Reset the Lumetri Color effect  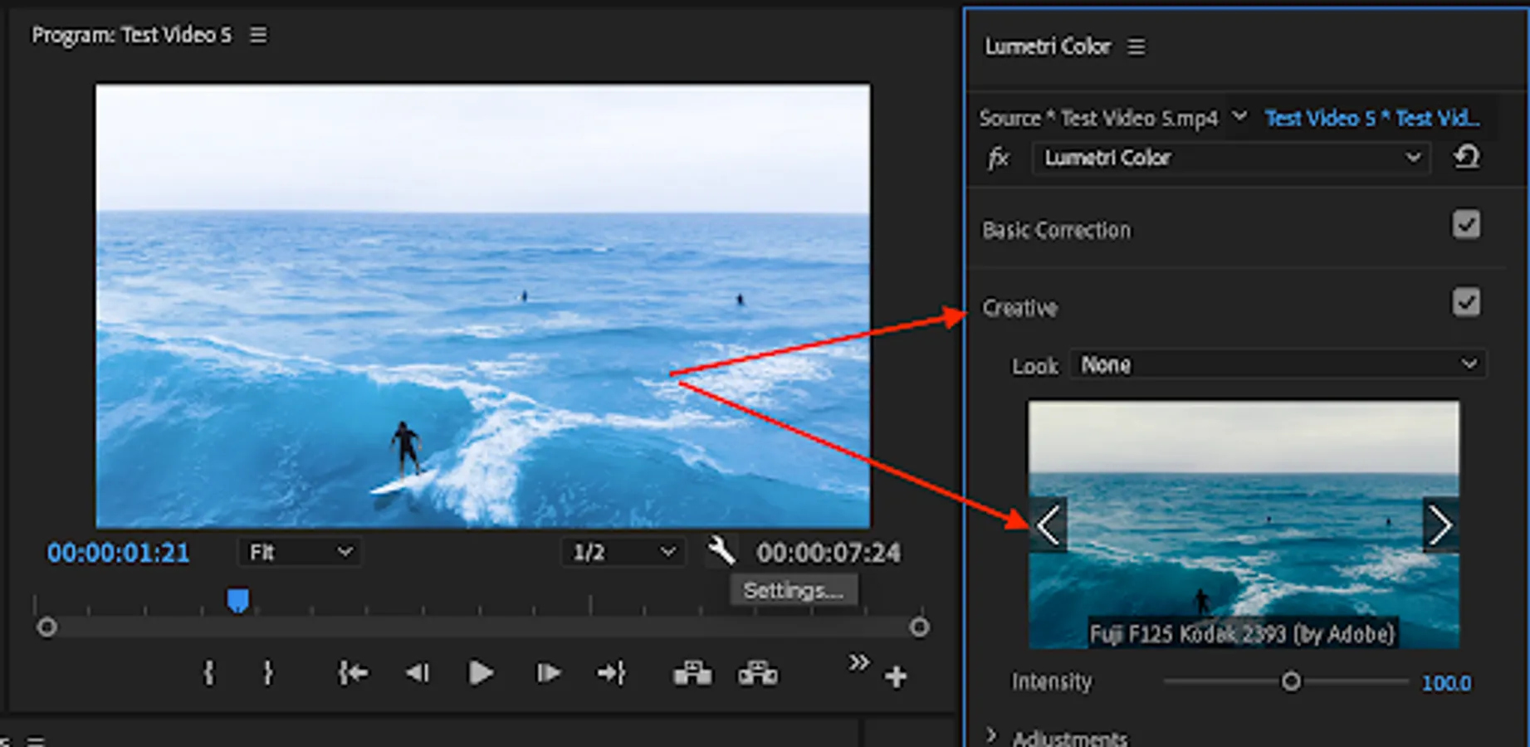tap(1466, 157)
